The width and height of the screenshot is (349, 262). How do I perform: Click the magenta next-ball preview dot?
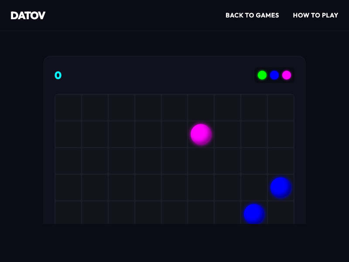[287, 75]
